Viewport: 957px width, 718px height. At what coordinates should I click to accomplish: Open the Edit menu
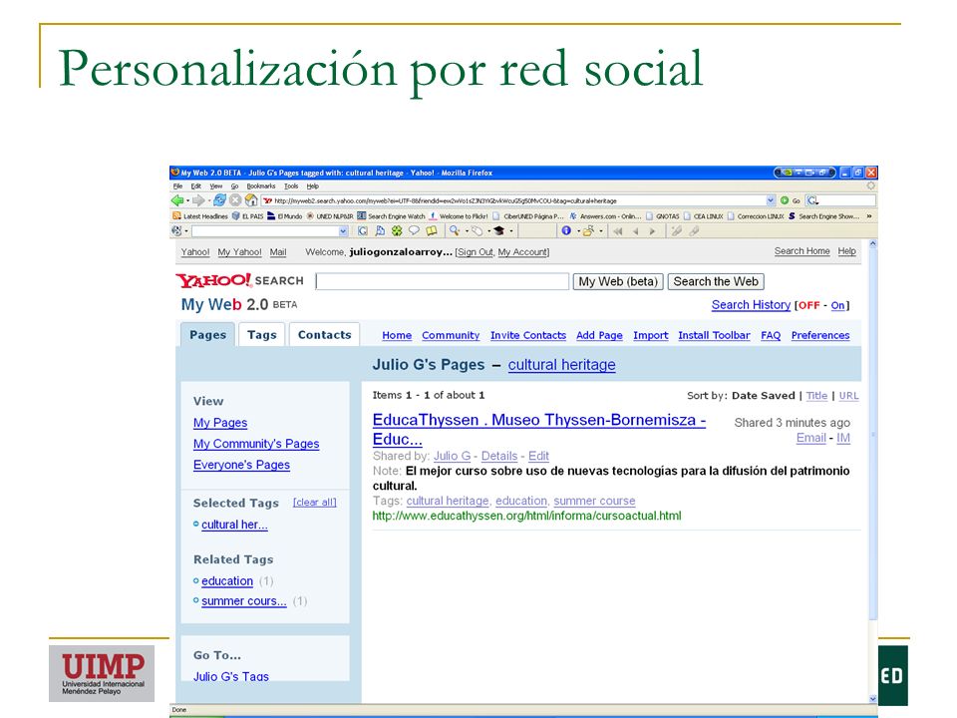196,186
